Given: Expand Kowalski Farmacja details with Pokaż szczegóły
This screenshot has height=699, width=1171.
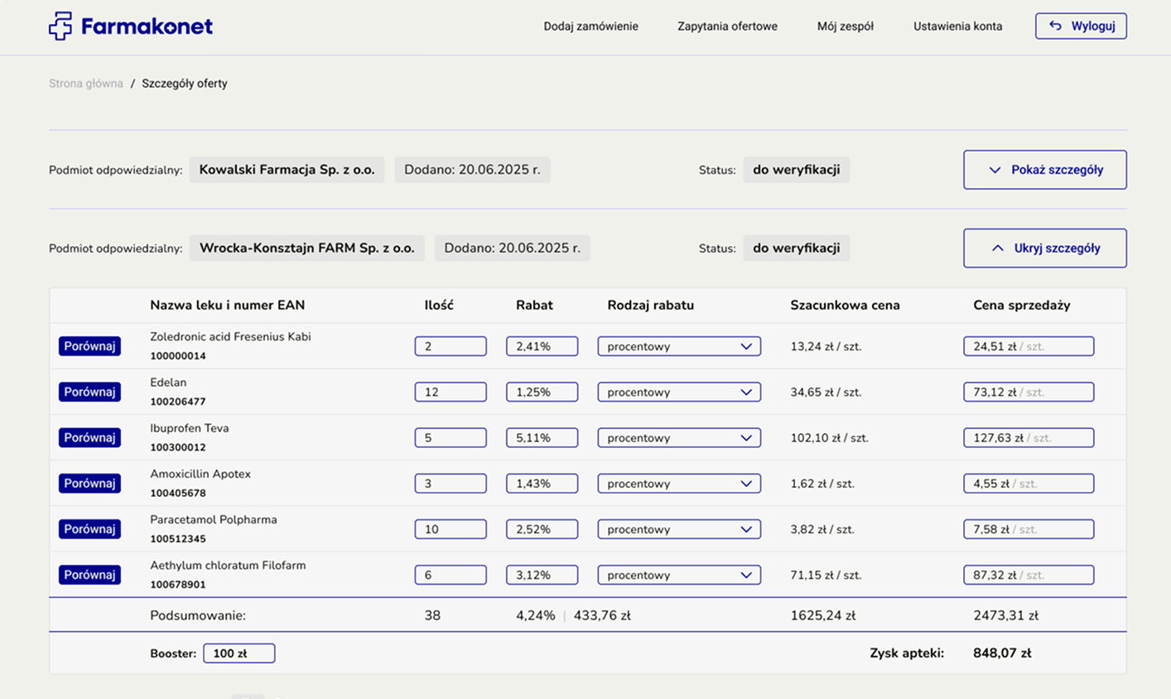Looking at the screenshot, I should 1044,170.
